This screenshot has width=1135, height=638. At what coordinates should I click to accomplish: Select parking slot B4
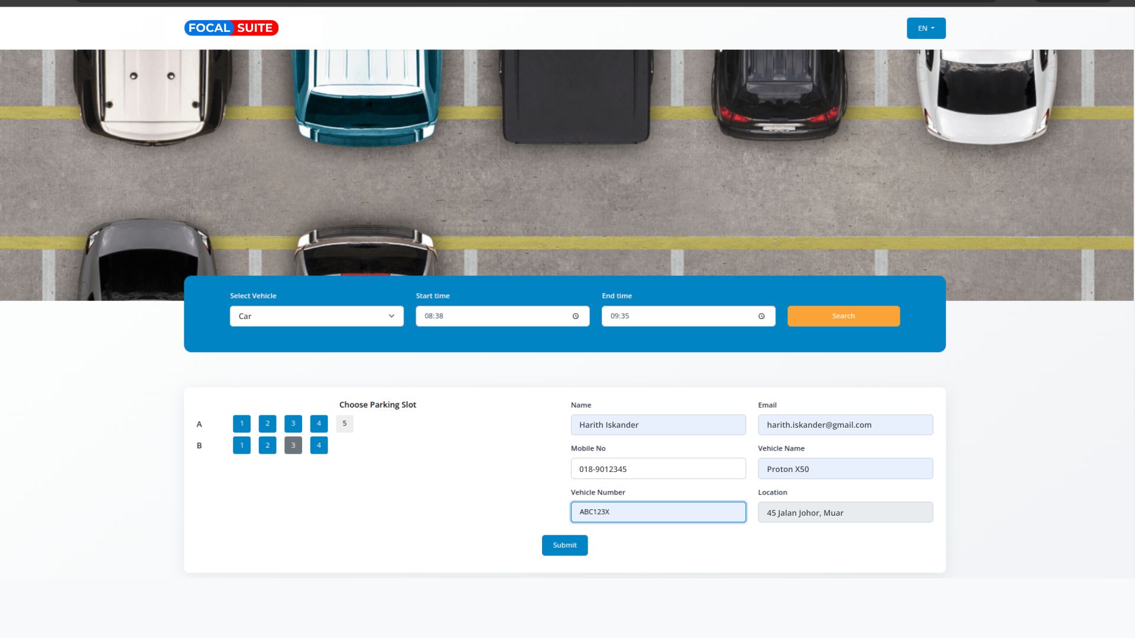click(x=319, y=445)
